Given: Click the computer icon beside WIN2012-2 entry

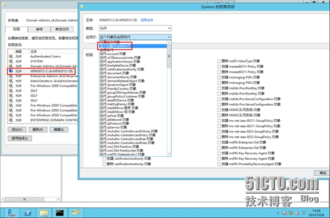Looking at the screenshot, I should tap(11, 71).
